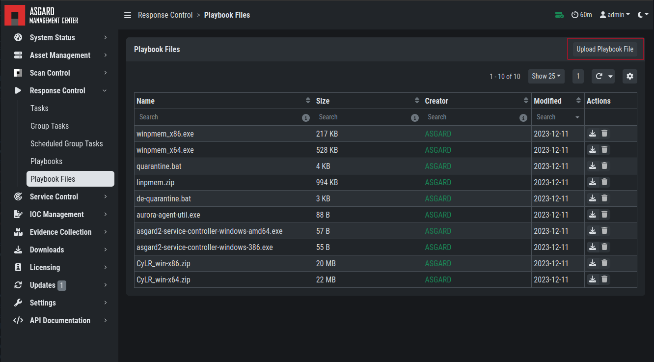Refresh the playbook files table
The height and width of the screenshot is (362, 654).
click(599, 76)
